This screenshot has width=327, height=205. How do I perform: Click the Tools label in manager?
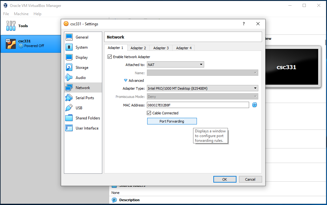[23, 26]
